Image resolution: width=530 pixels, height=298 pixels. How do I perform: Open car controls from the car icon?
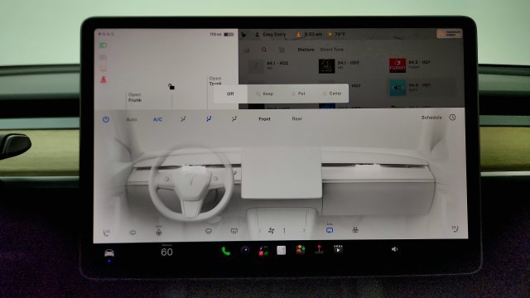click(x=109, y=253)
